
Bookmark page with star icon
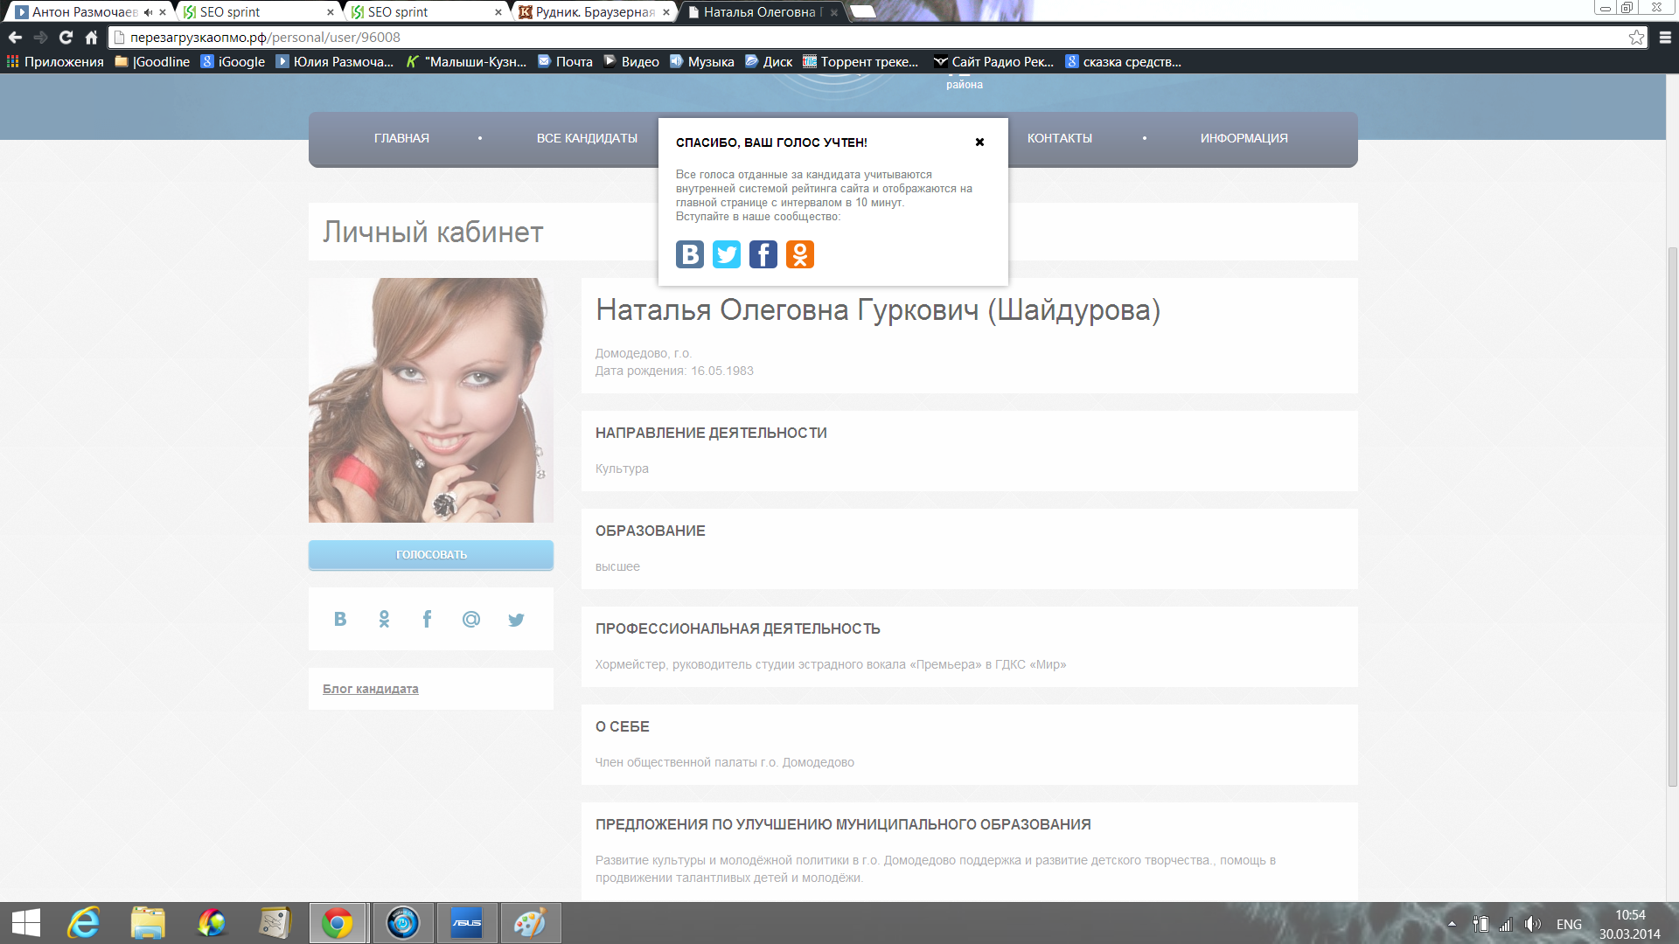click(1636, 38)
